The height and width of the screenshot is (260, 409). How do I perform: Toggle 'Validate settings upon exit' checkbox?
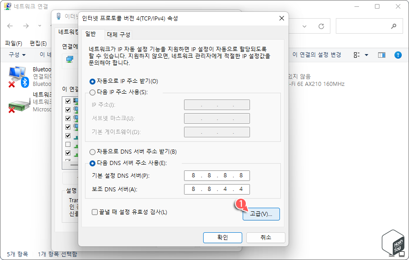pyautogui.click(x=95, y=212)
